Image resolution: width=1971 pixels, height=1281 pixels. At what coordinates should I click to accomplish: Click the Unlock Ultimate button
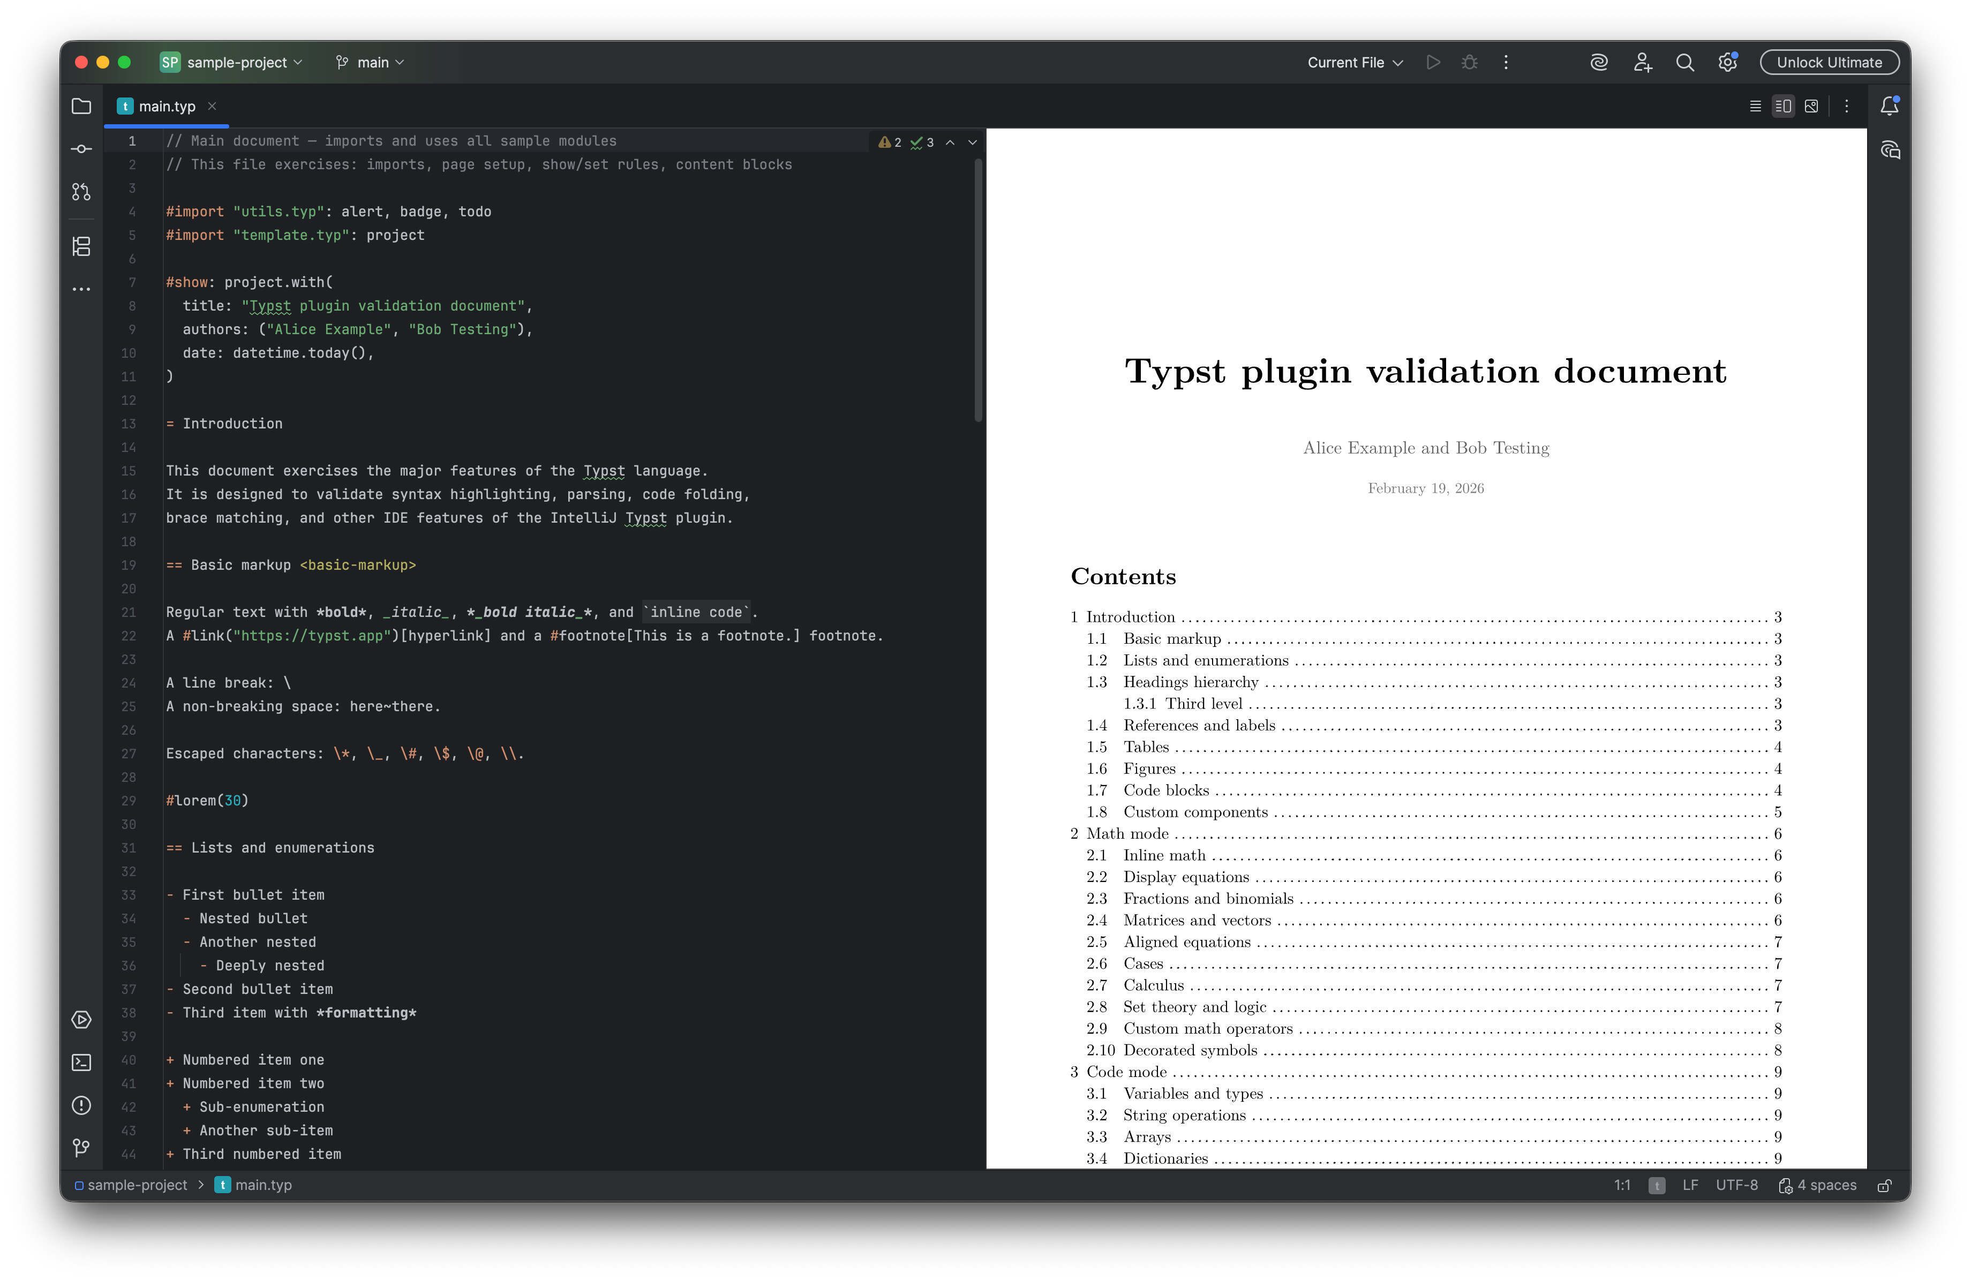tap(1829, 63)
